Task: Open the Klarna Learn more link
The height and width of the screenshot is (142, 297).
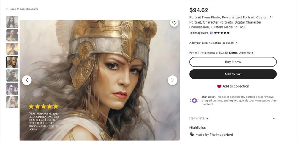Action: click(246, 53)
